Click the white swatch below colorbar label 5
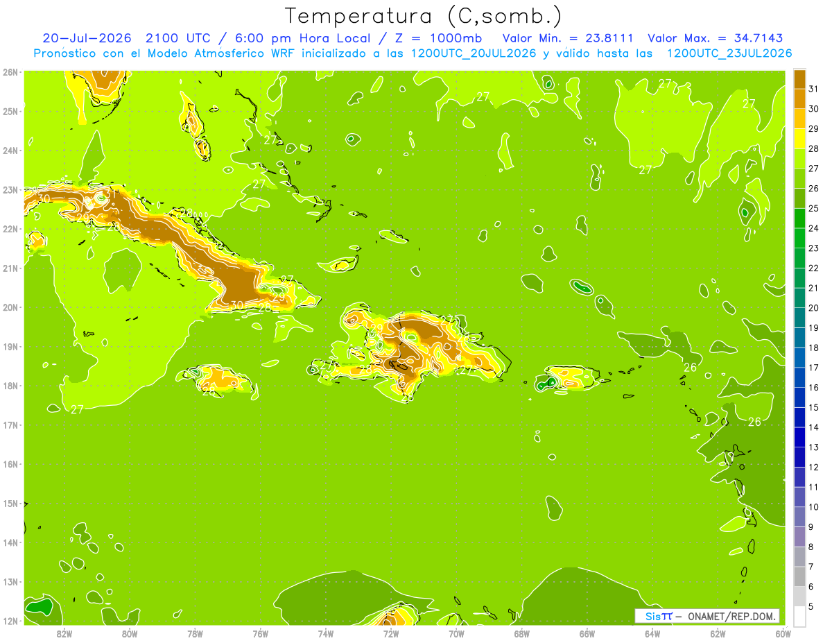The image size is (832, 643). tap(799, 617)
